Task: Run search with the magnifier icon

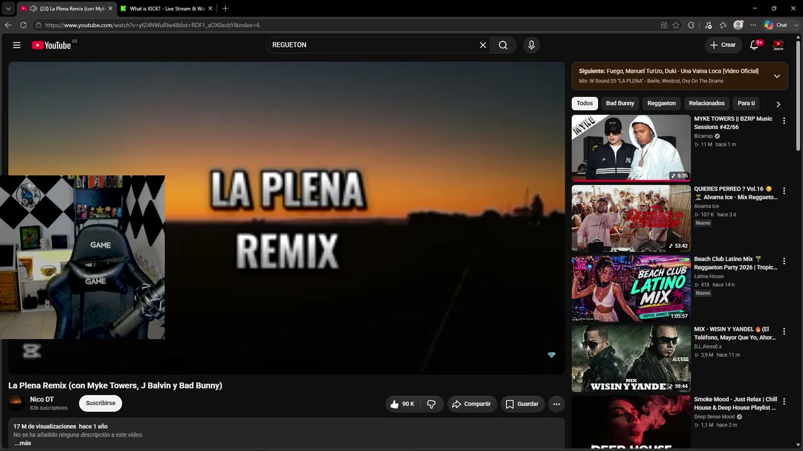Action: [503, 45]
